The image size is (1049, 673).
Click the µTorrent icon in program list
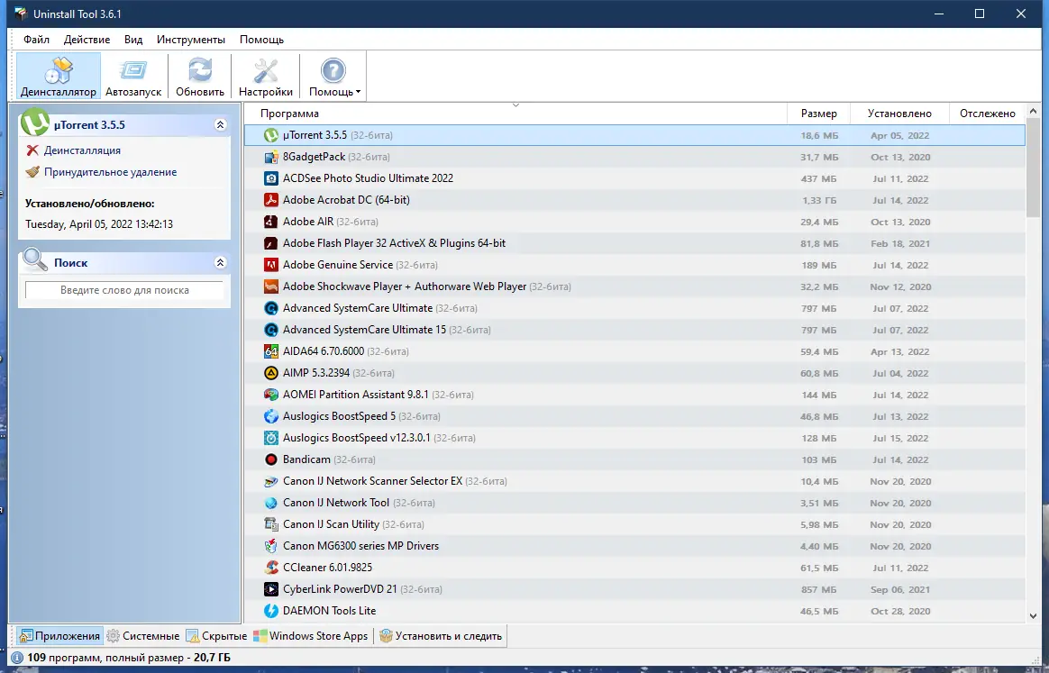tap(271, 135)
